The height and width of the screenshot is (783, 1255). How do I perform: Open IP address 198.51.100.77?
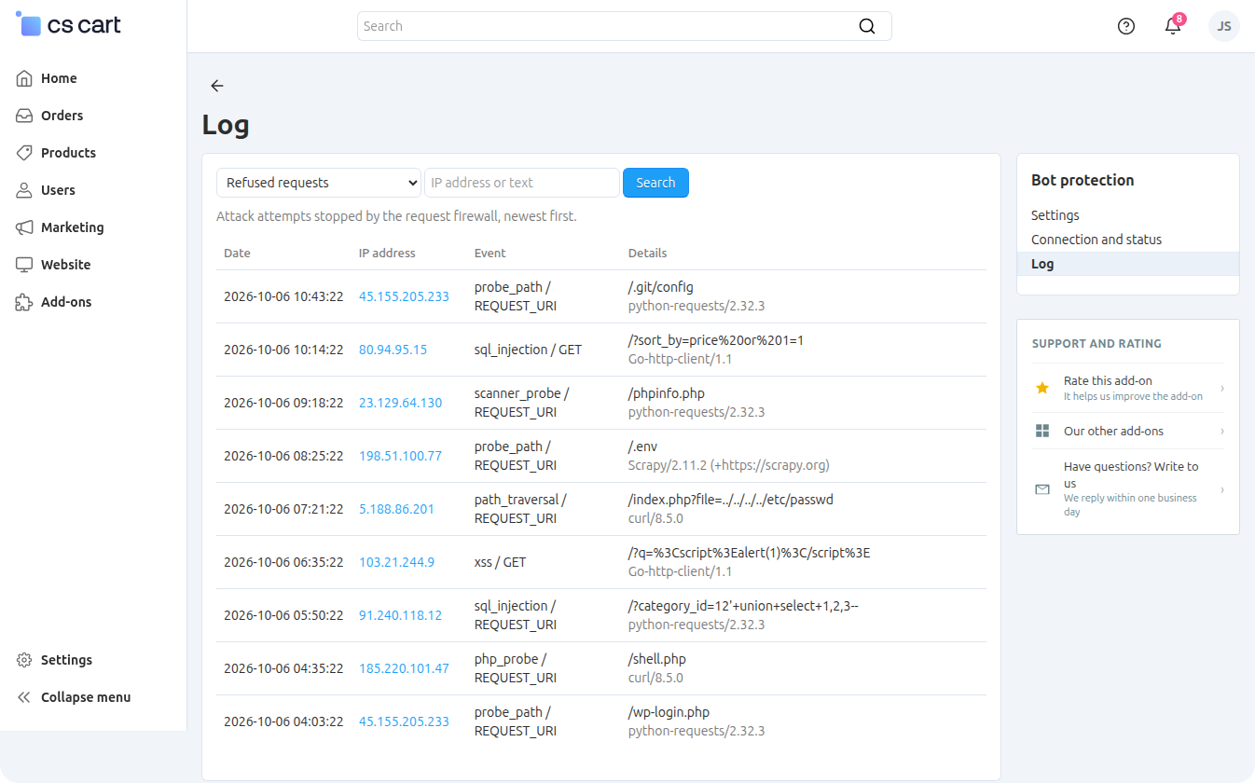pos(400,456)
